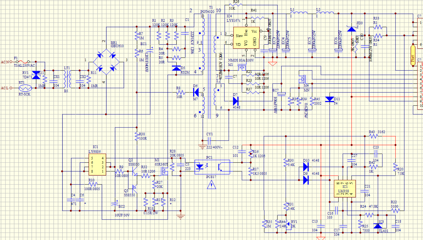423x240 pixels.
Task: Select the D5 RS2M diode
Action: click(176, 68)
